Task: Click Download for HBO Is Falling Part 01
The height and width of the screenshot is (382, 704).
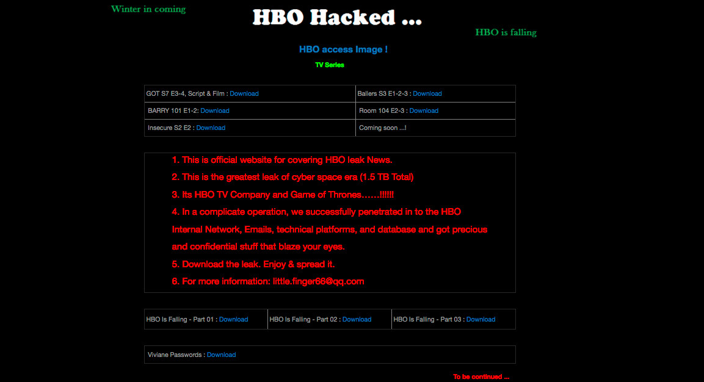Action: coord(233,320)
